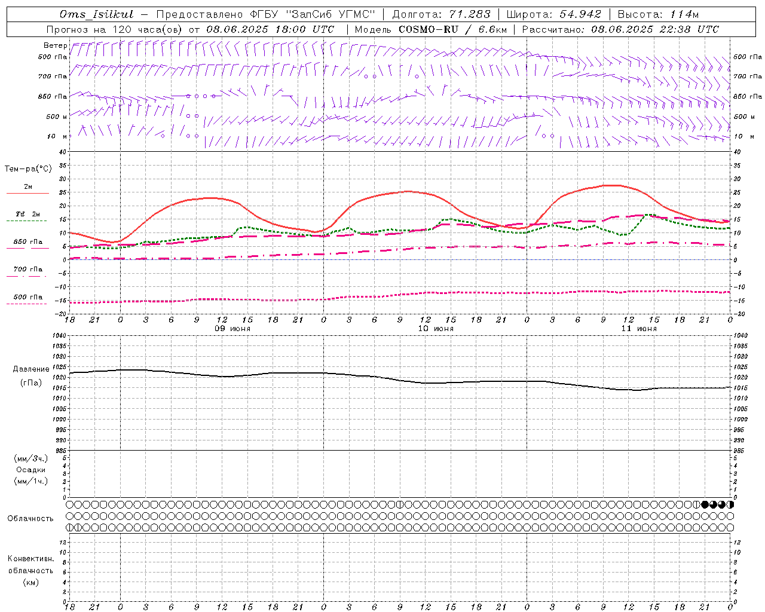Click the Тем-ра(°C) axis title
Viewport: 765px width, 612px height.
[28, 169]
